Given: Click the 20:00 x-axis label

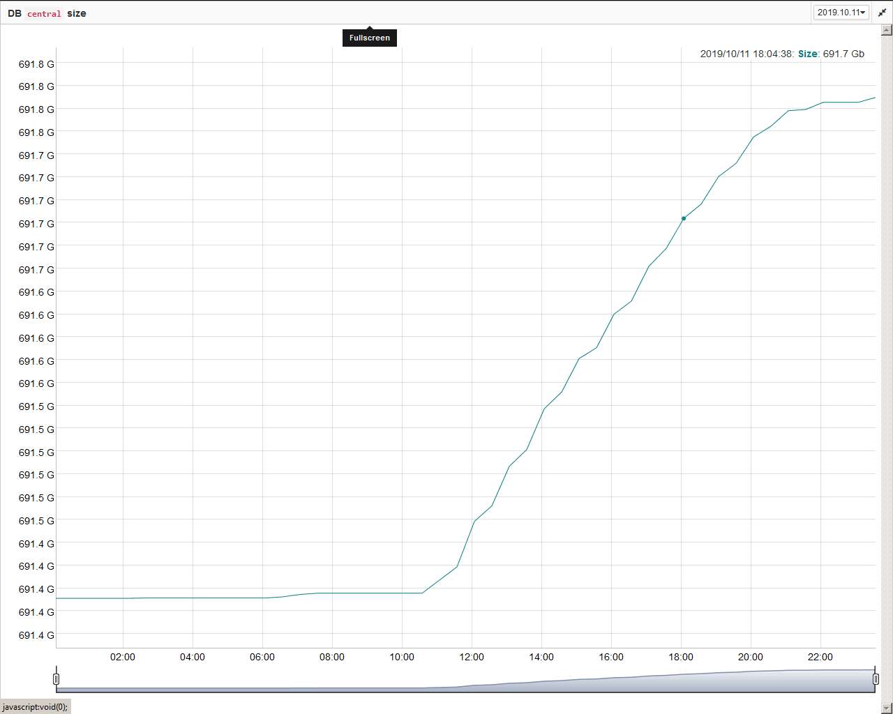Looking at the screenshot, I should [751, 657].
